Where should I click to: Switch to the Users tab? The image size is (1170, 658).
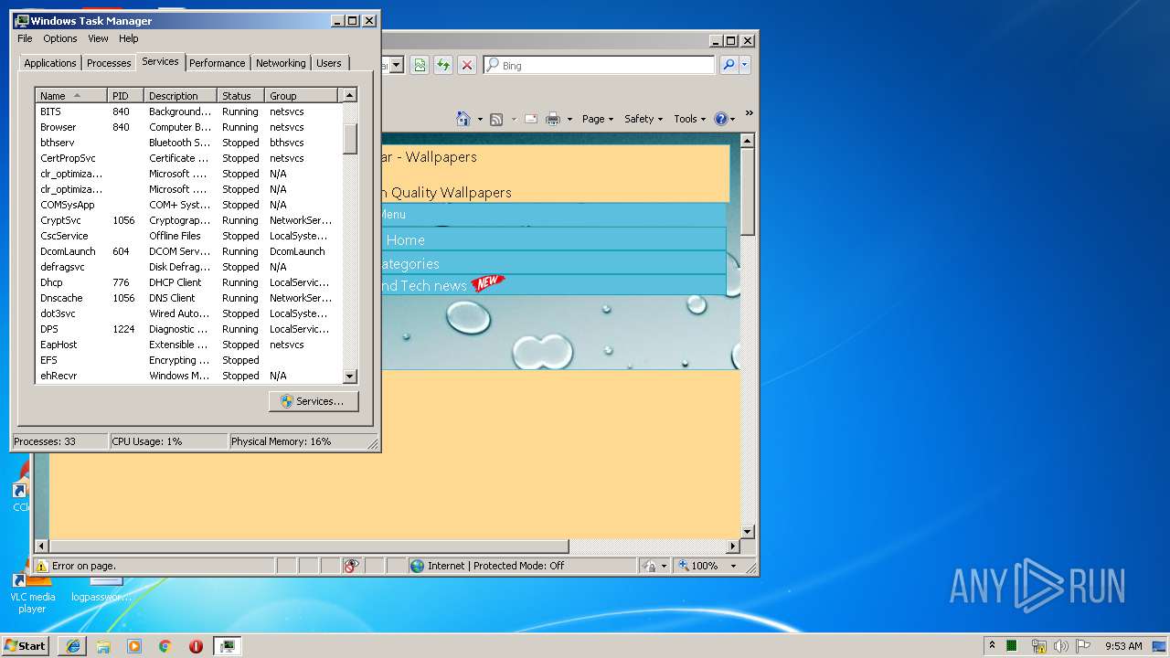(329, 63)
